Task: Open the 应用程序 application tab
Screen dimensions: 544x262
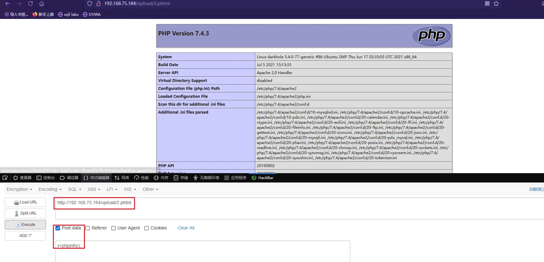Action: [235, 178]
